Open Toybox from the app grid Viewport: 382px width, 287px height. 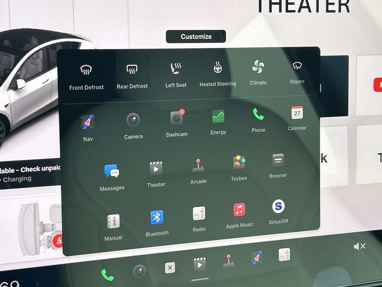(x=239, y=163)
